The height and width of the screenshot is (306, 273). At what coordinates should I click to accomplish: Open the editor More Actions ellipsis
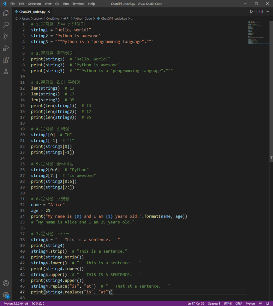click(267, 12)
